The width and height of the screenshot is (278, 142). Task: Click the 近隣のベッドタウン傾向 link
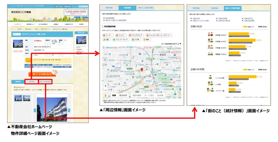tap(201, 21)
